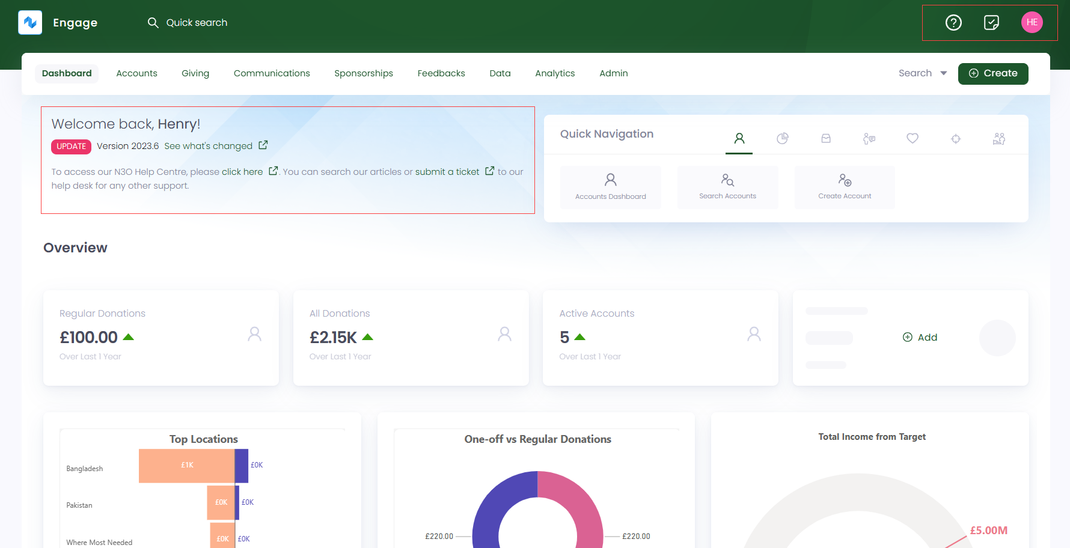Select person-with-chat tab in Quick Navigation
Screen dimensions: 1070x548
click(x=869, y=139)
